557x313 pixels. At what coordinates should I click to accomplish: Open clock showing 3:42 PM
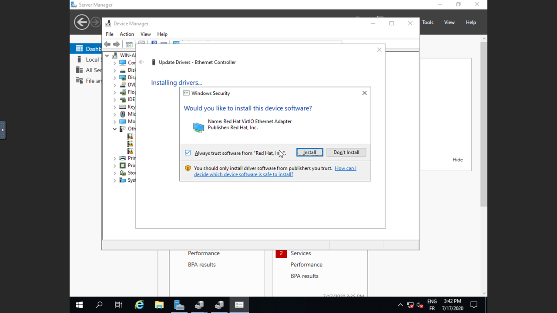coord(453,305)
